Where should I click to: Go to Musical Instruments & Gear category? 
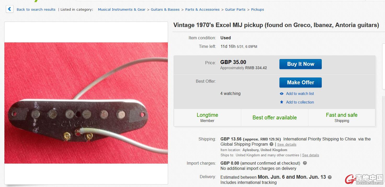click(x=122, y=10)
